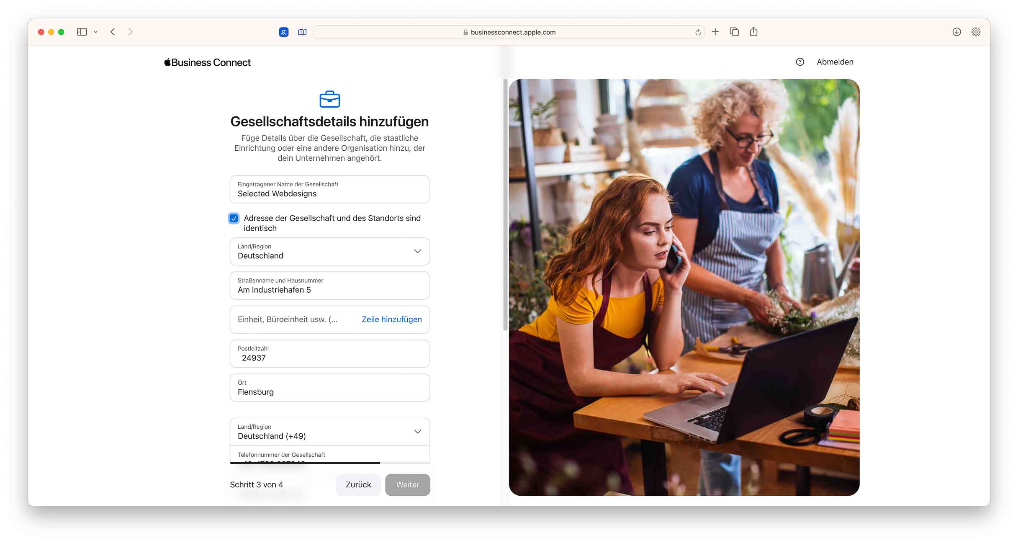The image size is (1018, 543).
Task: Open a new tab
Action: 715,32
